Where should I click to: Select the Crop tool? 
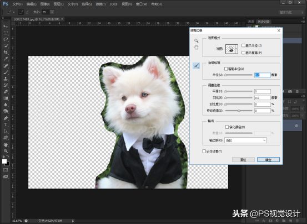point(6,52)
